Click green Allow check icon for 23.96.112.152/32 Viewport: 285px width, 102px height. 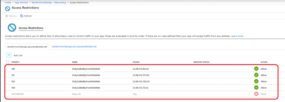click(256, 81)
